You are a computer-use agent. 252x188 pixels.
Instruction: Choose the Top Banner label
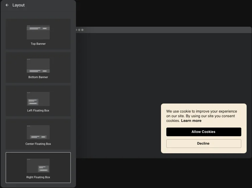click(38, 44)
